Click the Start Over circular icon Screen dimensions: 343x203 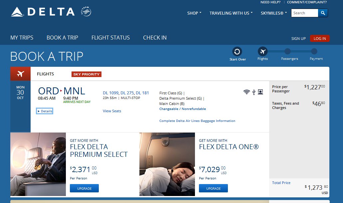click(237, 52)
